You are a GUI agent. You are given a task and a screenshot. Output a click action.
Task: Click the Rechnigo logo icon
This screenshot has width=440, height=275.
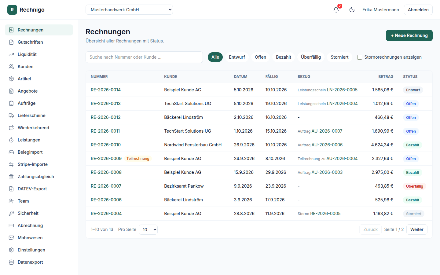[x=12, y=10]
